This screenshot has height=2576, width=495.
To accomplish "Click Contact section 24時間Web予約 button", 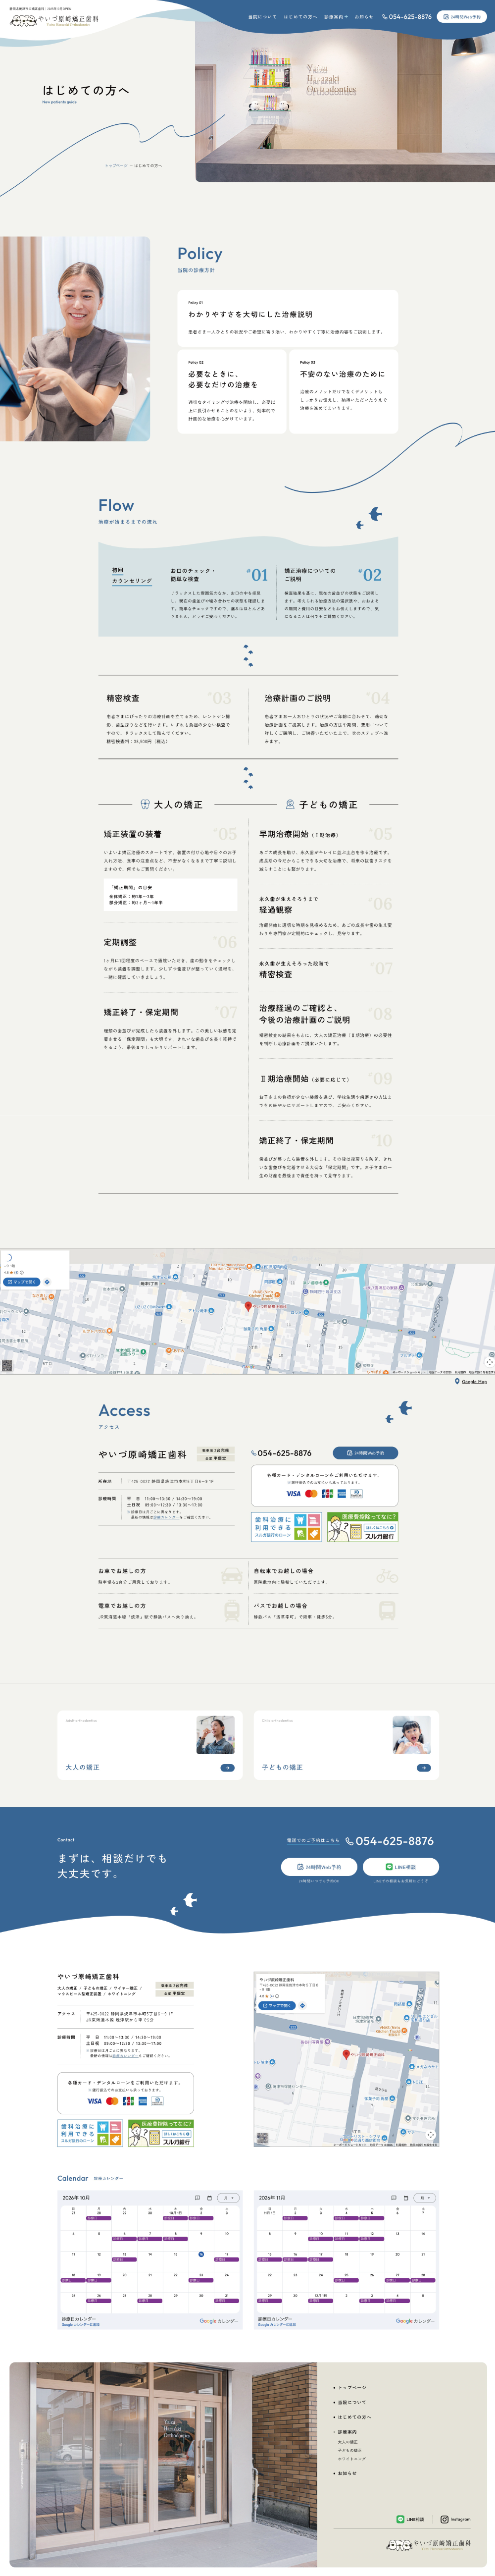I will pos(319,1867).
